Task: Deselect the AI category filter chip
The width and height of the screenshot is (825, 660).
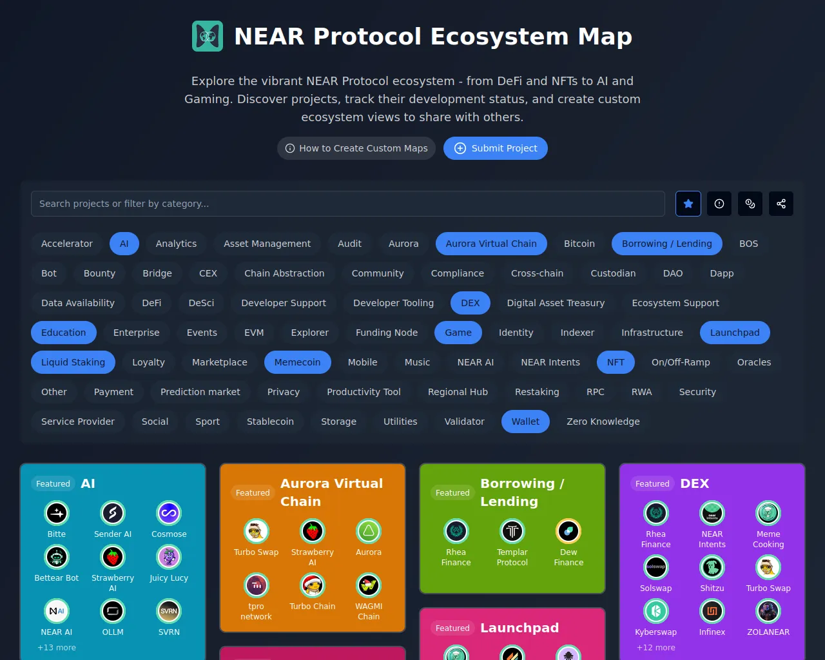Action: click(124, 244)
